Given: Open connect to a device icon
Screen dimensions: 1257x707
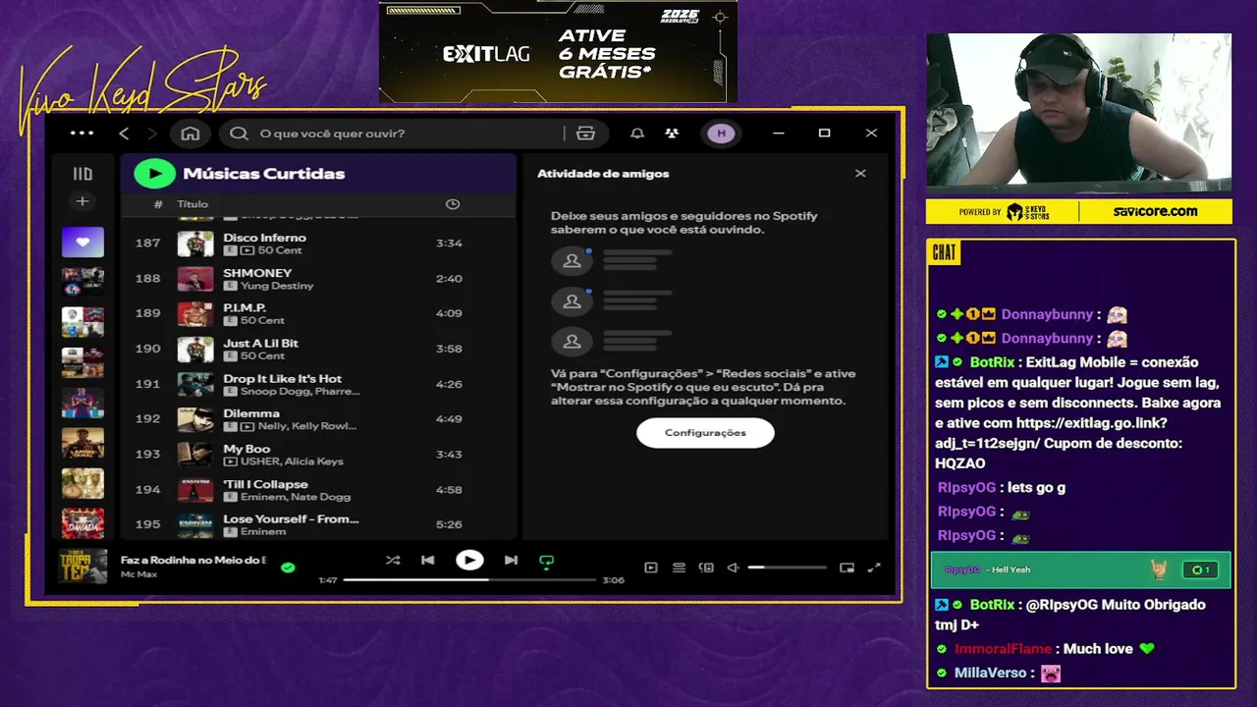Looking at the screenshot, I should point(706,568).
